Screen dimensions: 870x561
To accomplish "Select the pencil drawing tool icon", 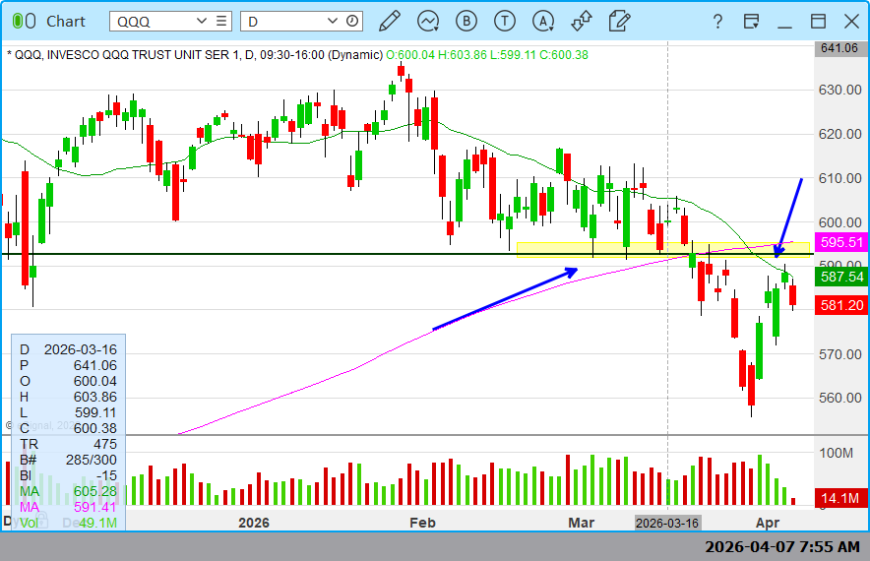I will pyautogui.click(x=390, y=21).
